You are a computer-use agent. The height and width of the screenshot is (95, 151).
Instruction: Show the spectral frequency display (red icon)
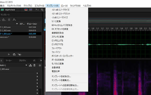(x=26, y=9)
